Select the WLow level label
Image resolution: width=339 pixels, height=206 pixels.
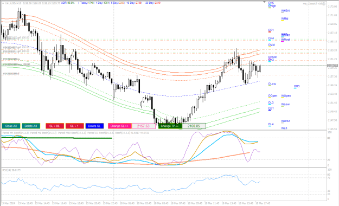[x=285, y=104]
